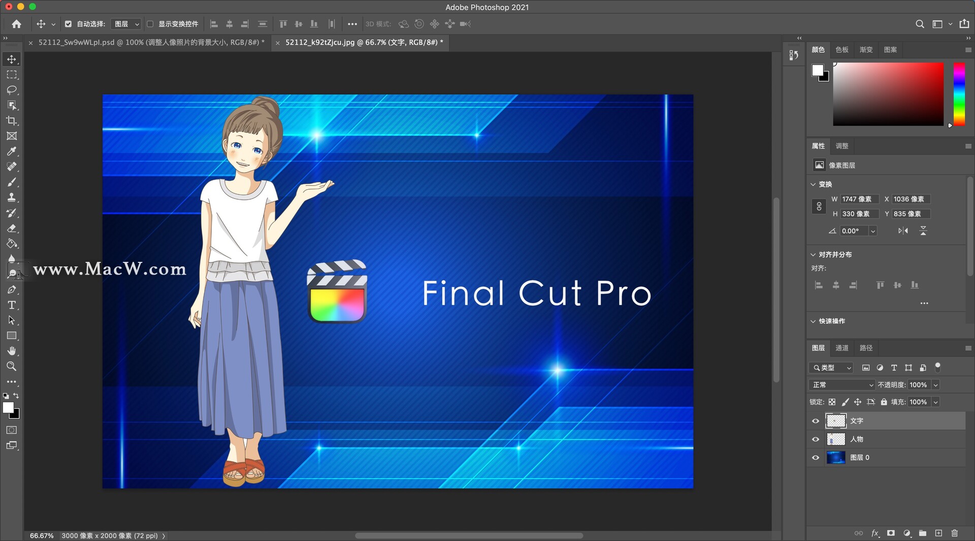Viewport: 975px width, 541px height.
Task: Select the Frame tool
Action: (12, 136)
